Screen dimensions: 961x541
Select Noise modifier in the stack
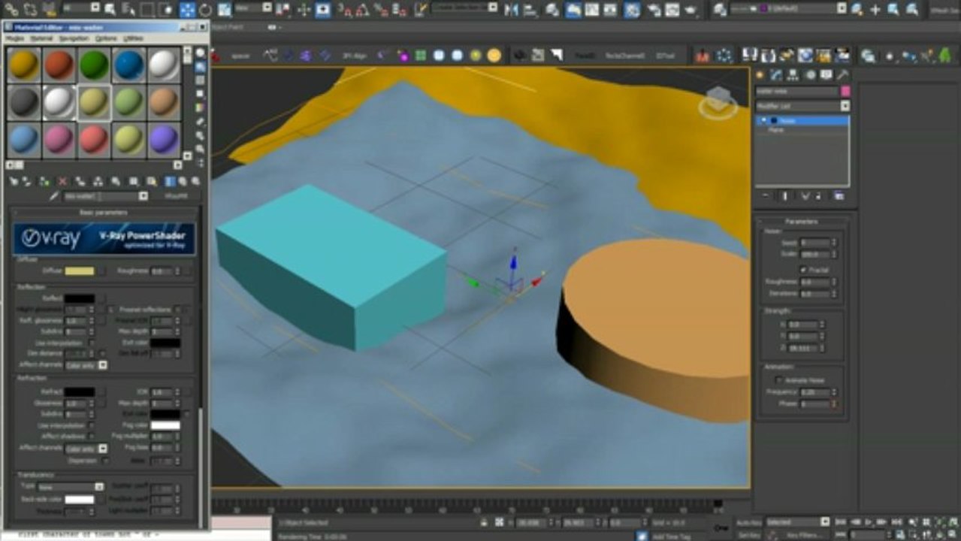(802, 120)
